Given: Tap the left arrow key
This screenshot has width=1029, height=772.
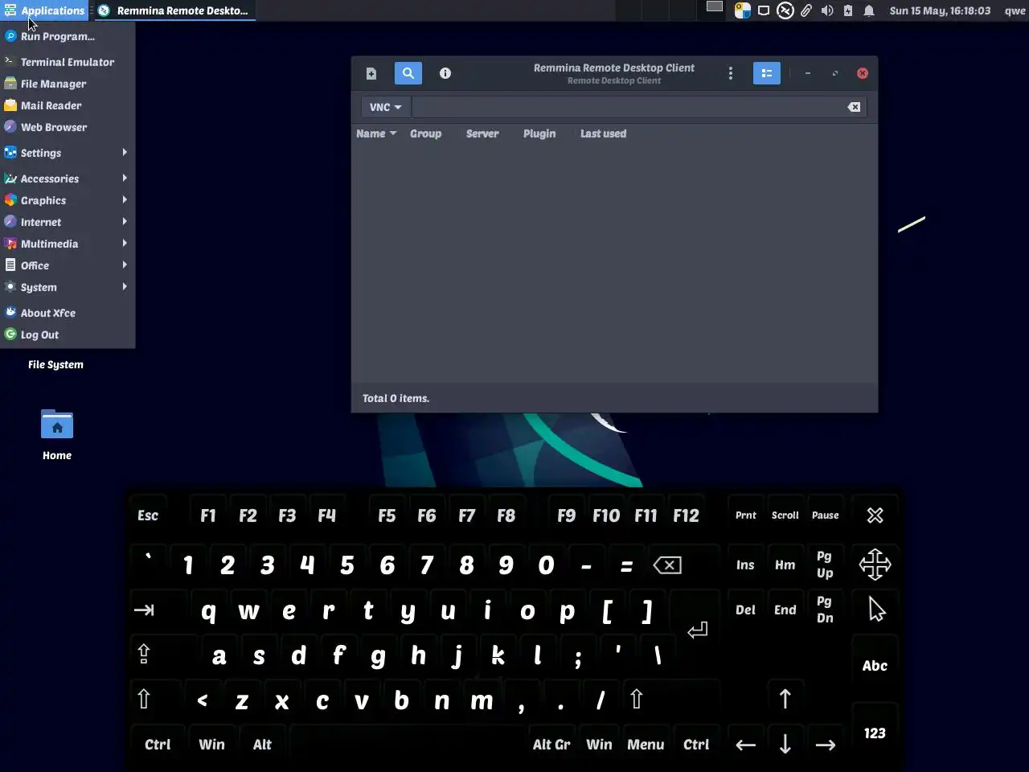Looking at the screenshot, I should (745, 745).
